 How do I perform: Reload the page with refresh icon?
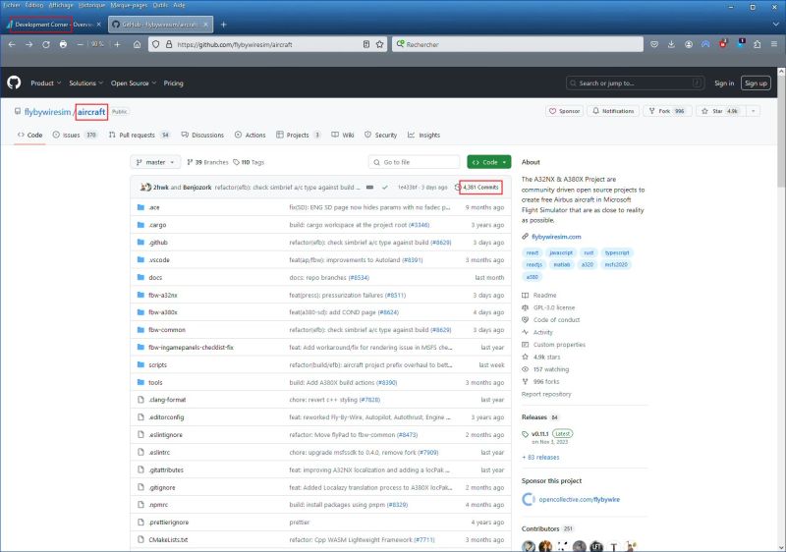point(46,44)
